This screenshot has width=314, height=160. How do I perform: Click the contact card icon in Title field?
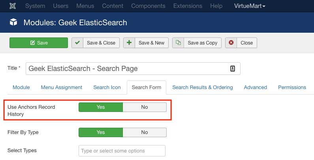click(x=233, y=69)
